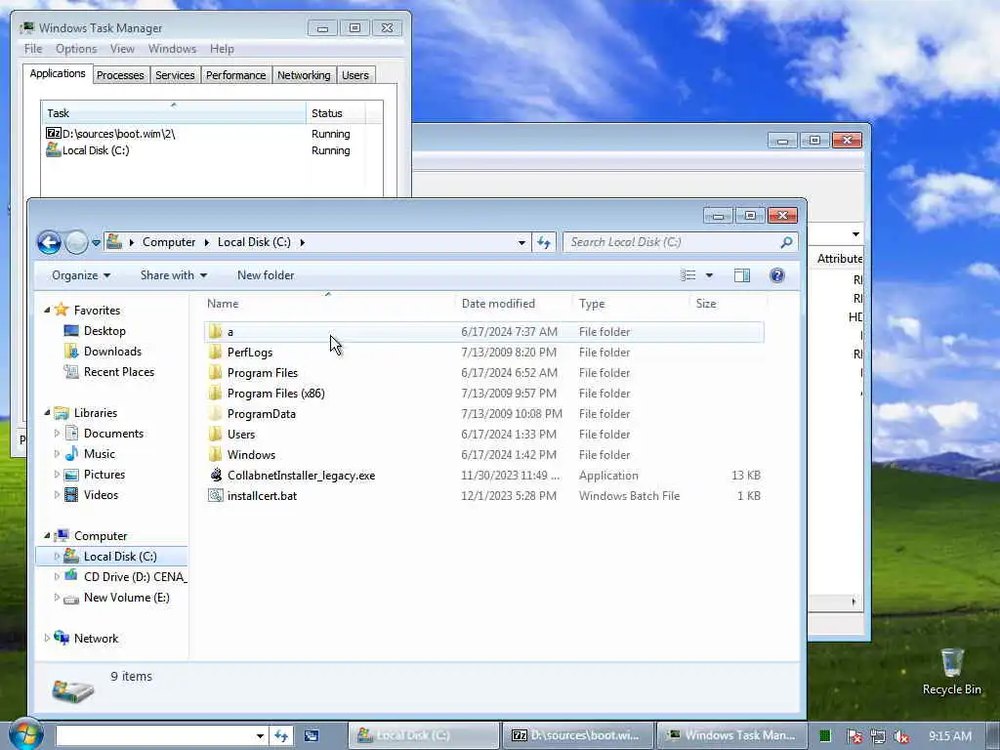Switch to the Processes tab
Screen dimensions: 1000x750
120,75
